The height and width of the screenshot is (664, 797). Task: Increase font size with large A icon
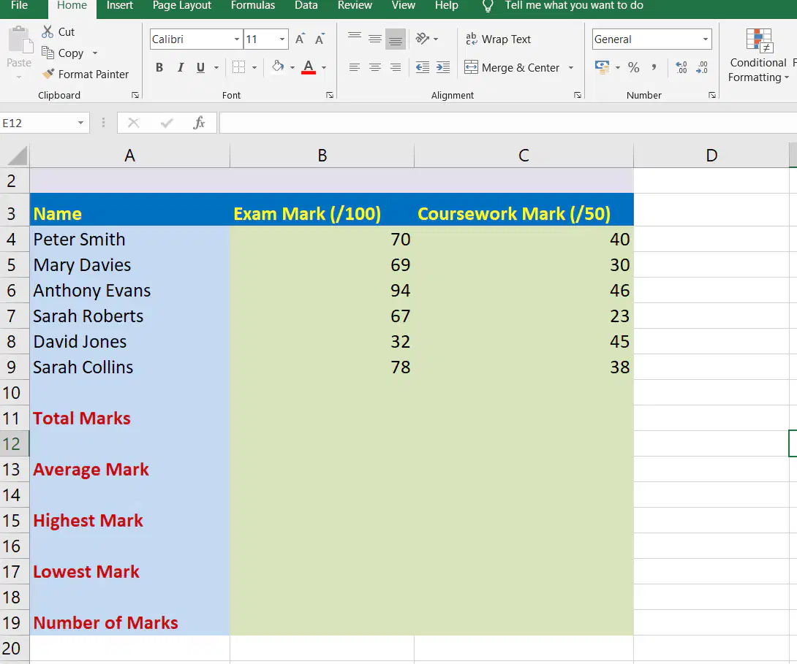300,39
